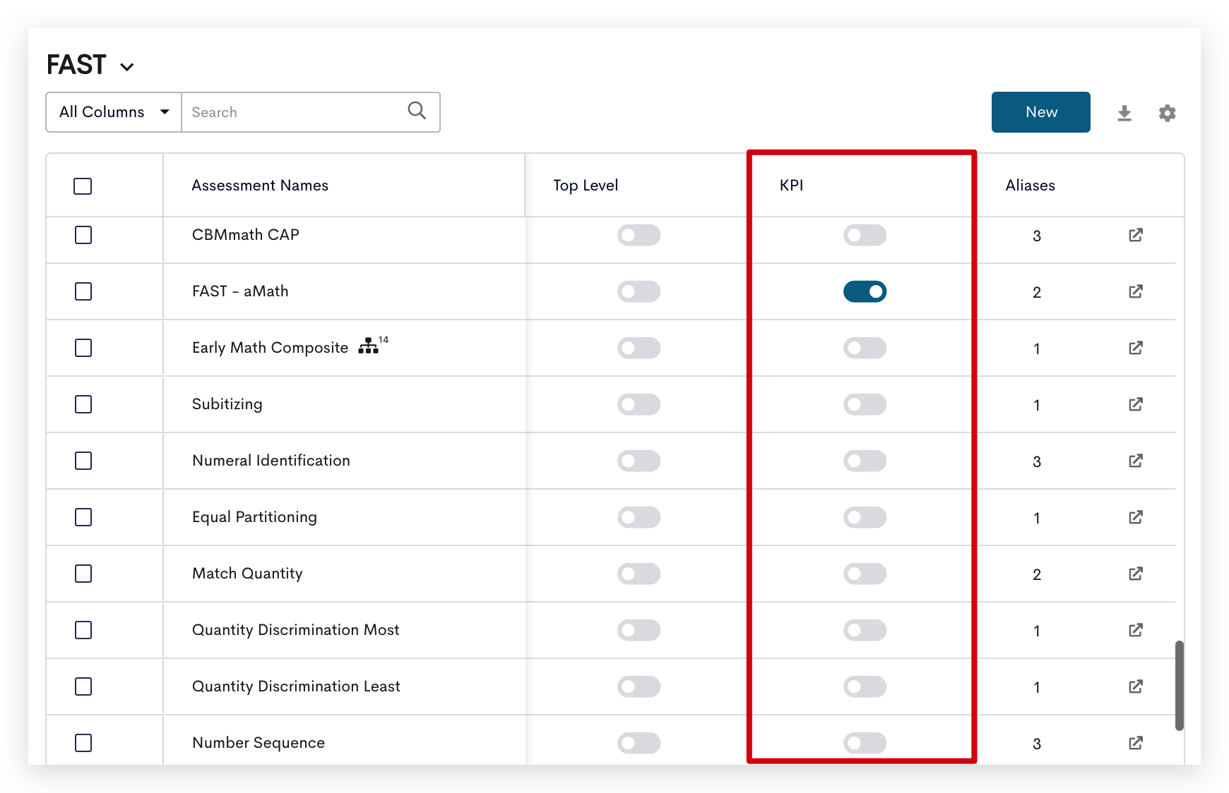Check the Numeral Identification checkbox
This screenshot has width=1229, height=793.
(83, 461)
